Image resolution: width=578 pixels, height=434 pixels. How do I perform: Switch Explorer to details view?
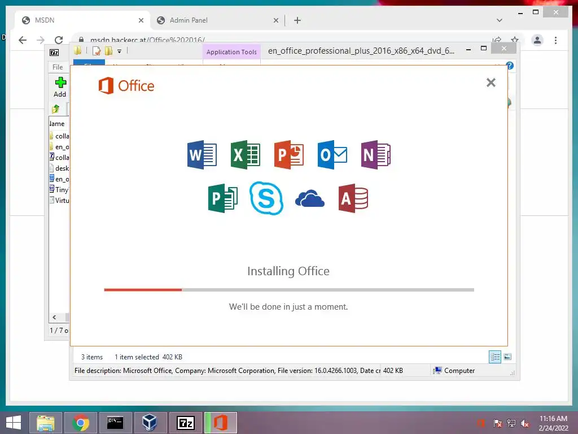tap(494, 357)
